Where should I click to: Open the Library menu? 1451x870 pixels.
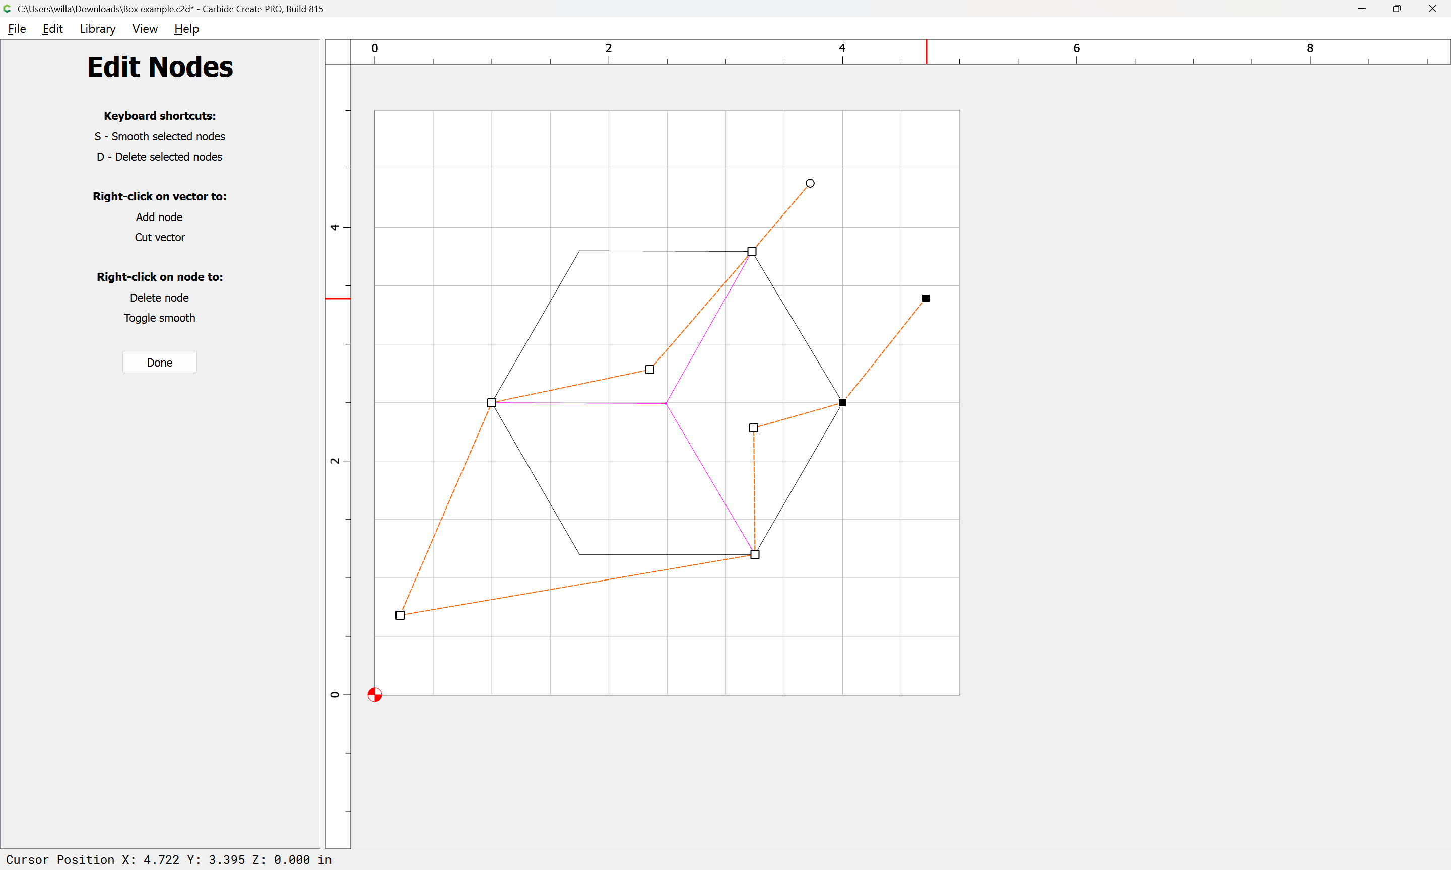click(97, 29)
